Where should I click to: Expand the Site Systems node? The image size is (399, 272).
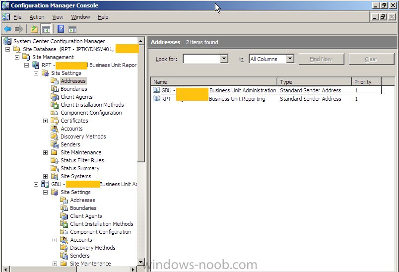click(45, 176)
